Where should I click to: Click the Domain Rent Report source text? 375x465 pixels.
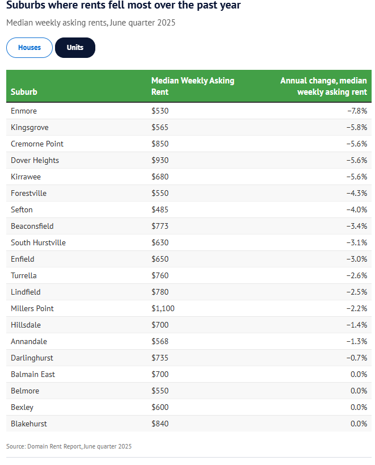69,447
